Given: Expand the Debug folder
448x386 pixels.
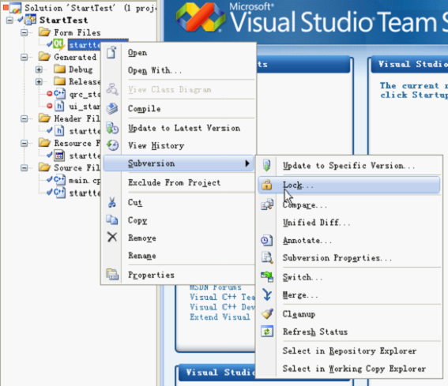Looking at the screenshot, I should click(x=40, y=69).
